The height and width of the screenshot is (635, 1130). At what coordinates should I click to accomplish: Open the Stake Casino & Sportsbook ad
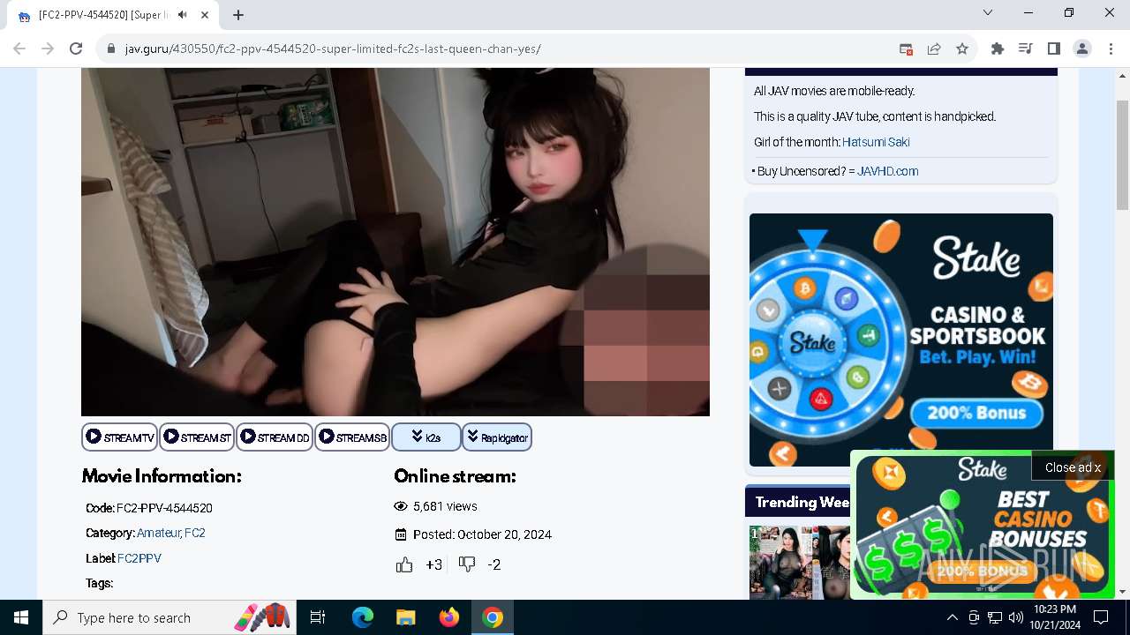[x=901, y=340]
